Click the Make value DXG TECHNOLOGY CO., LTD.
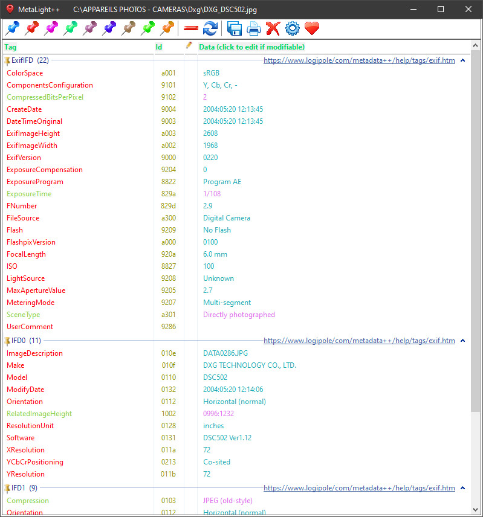 point(250,365)
